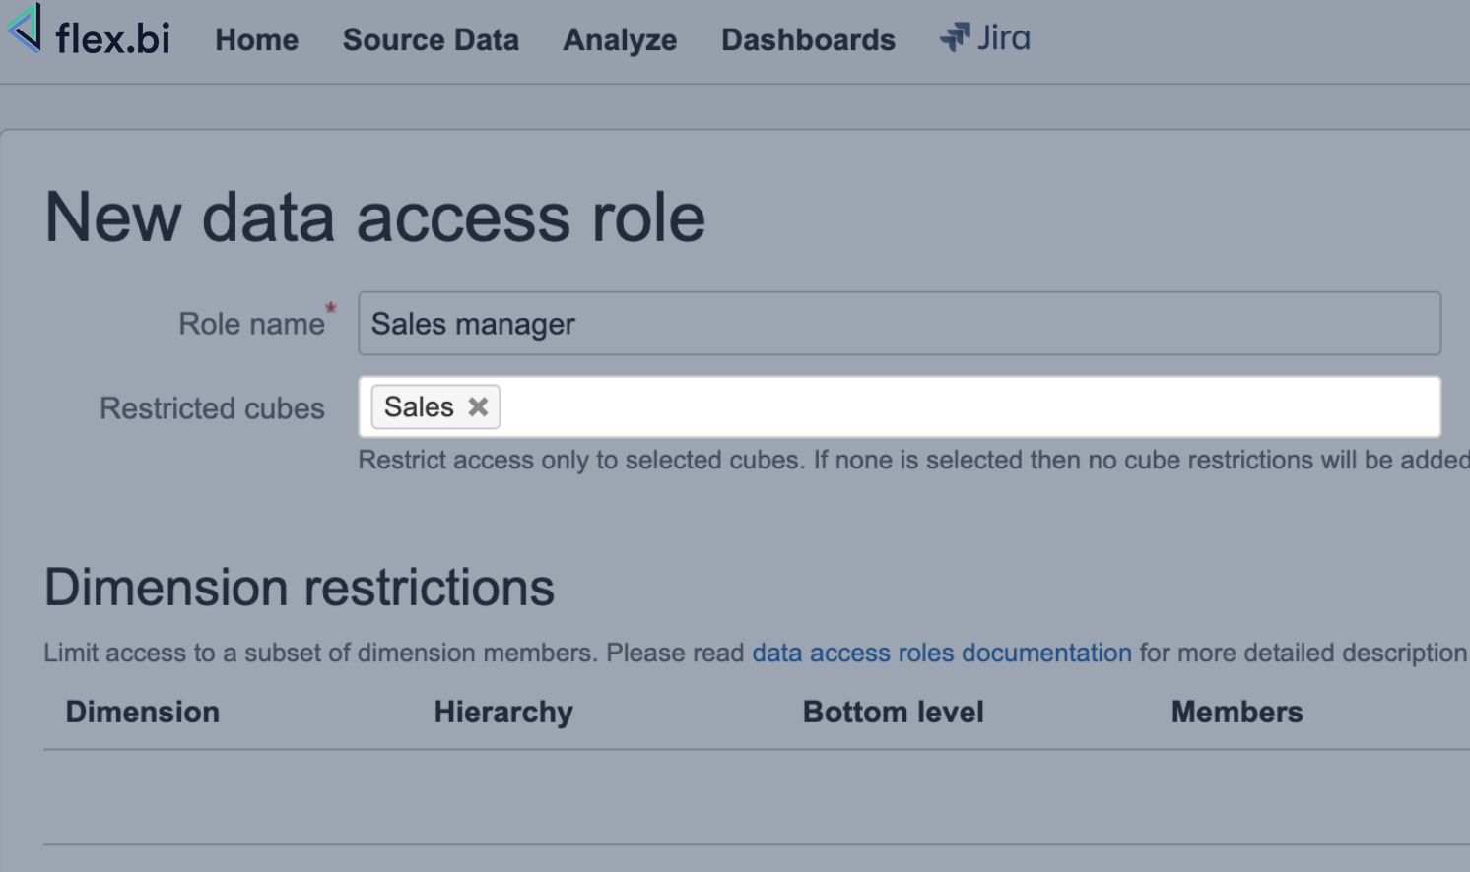Remove the Sales cube tag
This screenshot has width=1470, height=872.
478,406
